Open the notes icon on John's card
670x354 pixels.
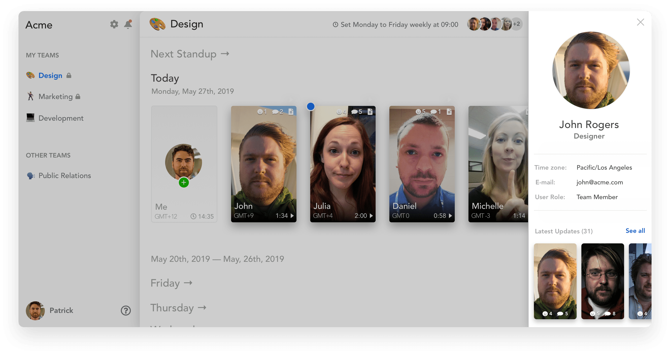click(x=291, y=112)
